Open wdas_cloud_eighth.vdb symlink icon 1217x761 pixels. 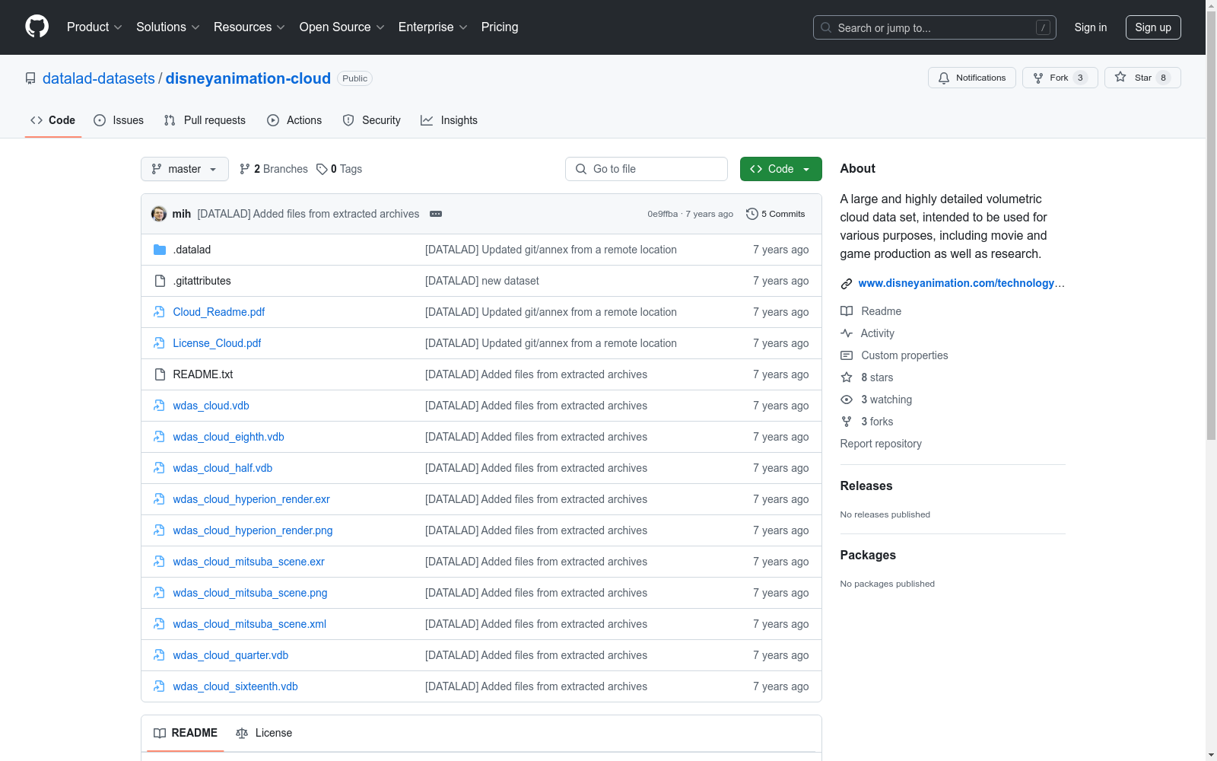[160, 437]
